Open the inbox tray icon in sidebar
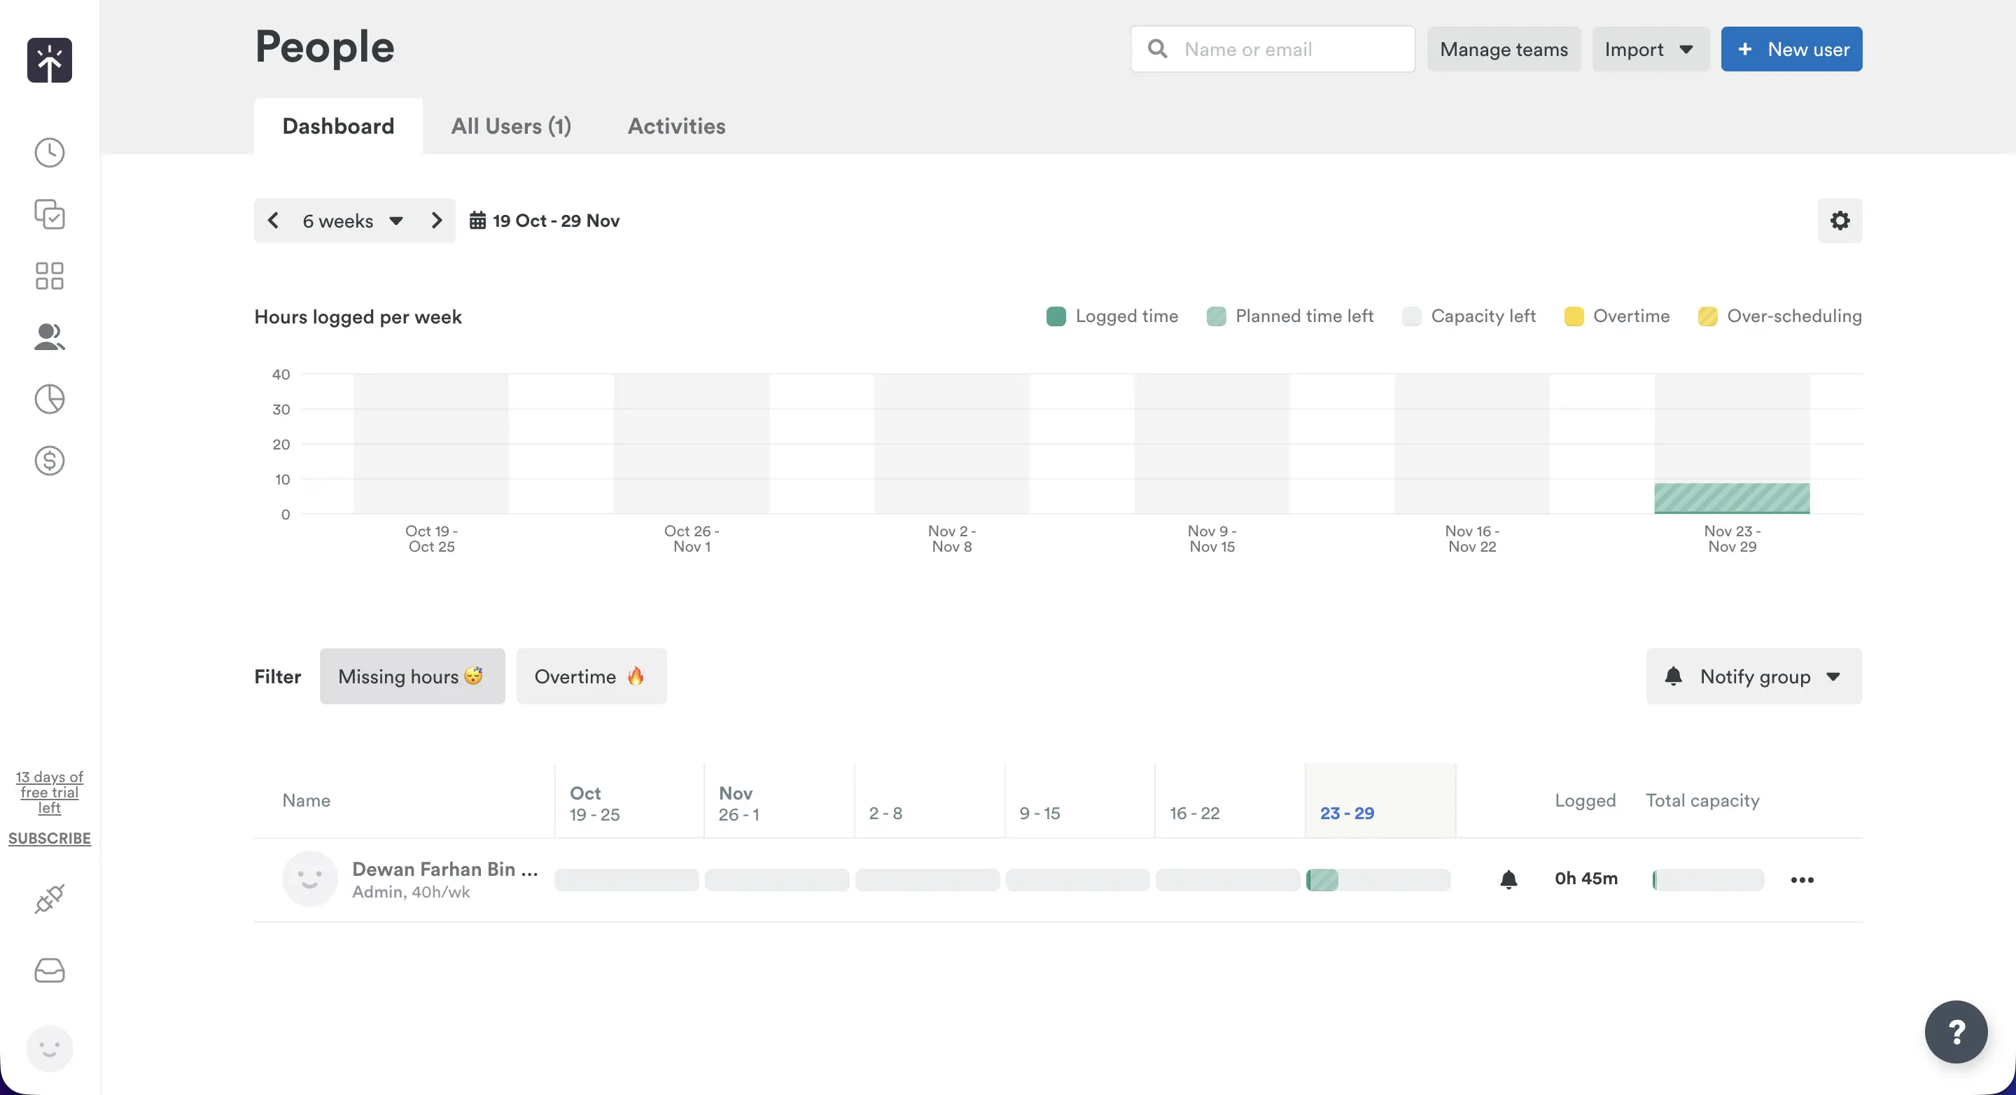Image resolution: width=2016 pixels, height=1095 pixels. click(49, 970)
